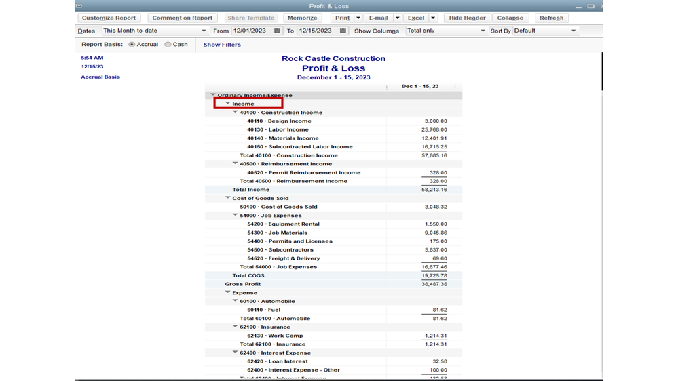Screen dimensions: 678x381
Task: Click the Dec 1 - 15, 23 column header
Action: (420, 86)
